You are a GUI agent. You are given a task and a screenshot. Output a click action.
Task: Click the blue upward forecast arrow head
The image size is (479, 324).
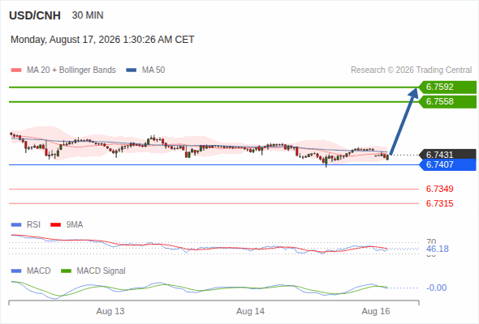tap(413, 92)
